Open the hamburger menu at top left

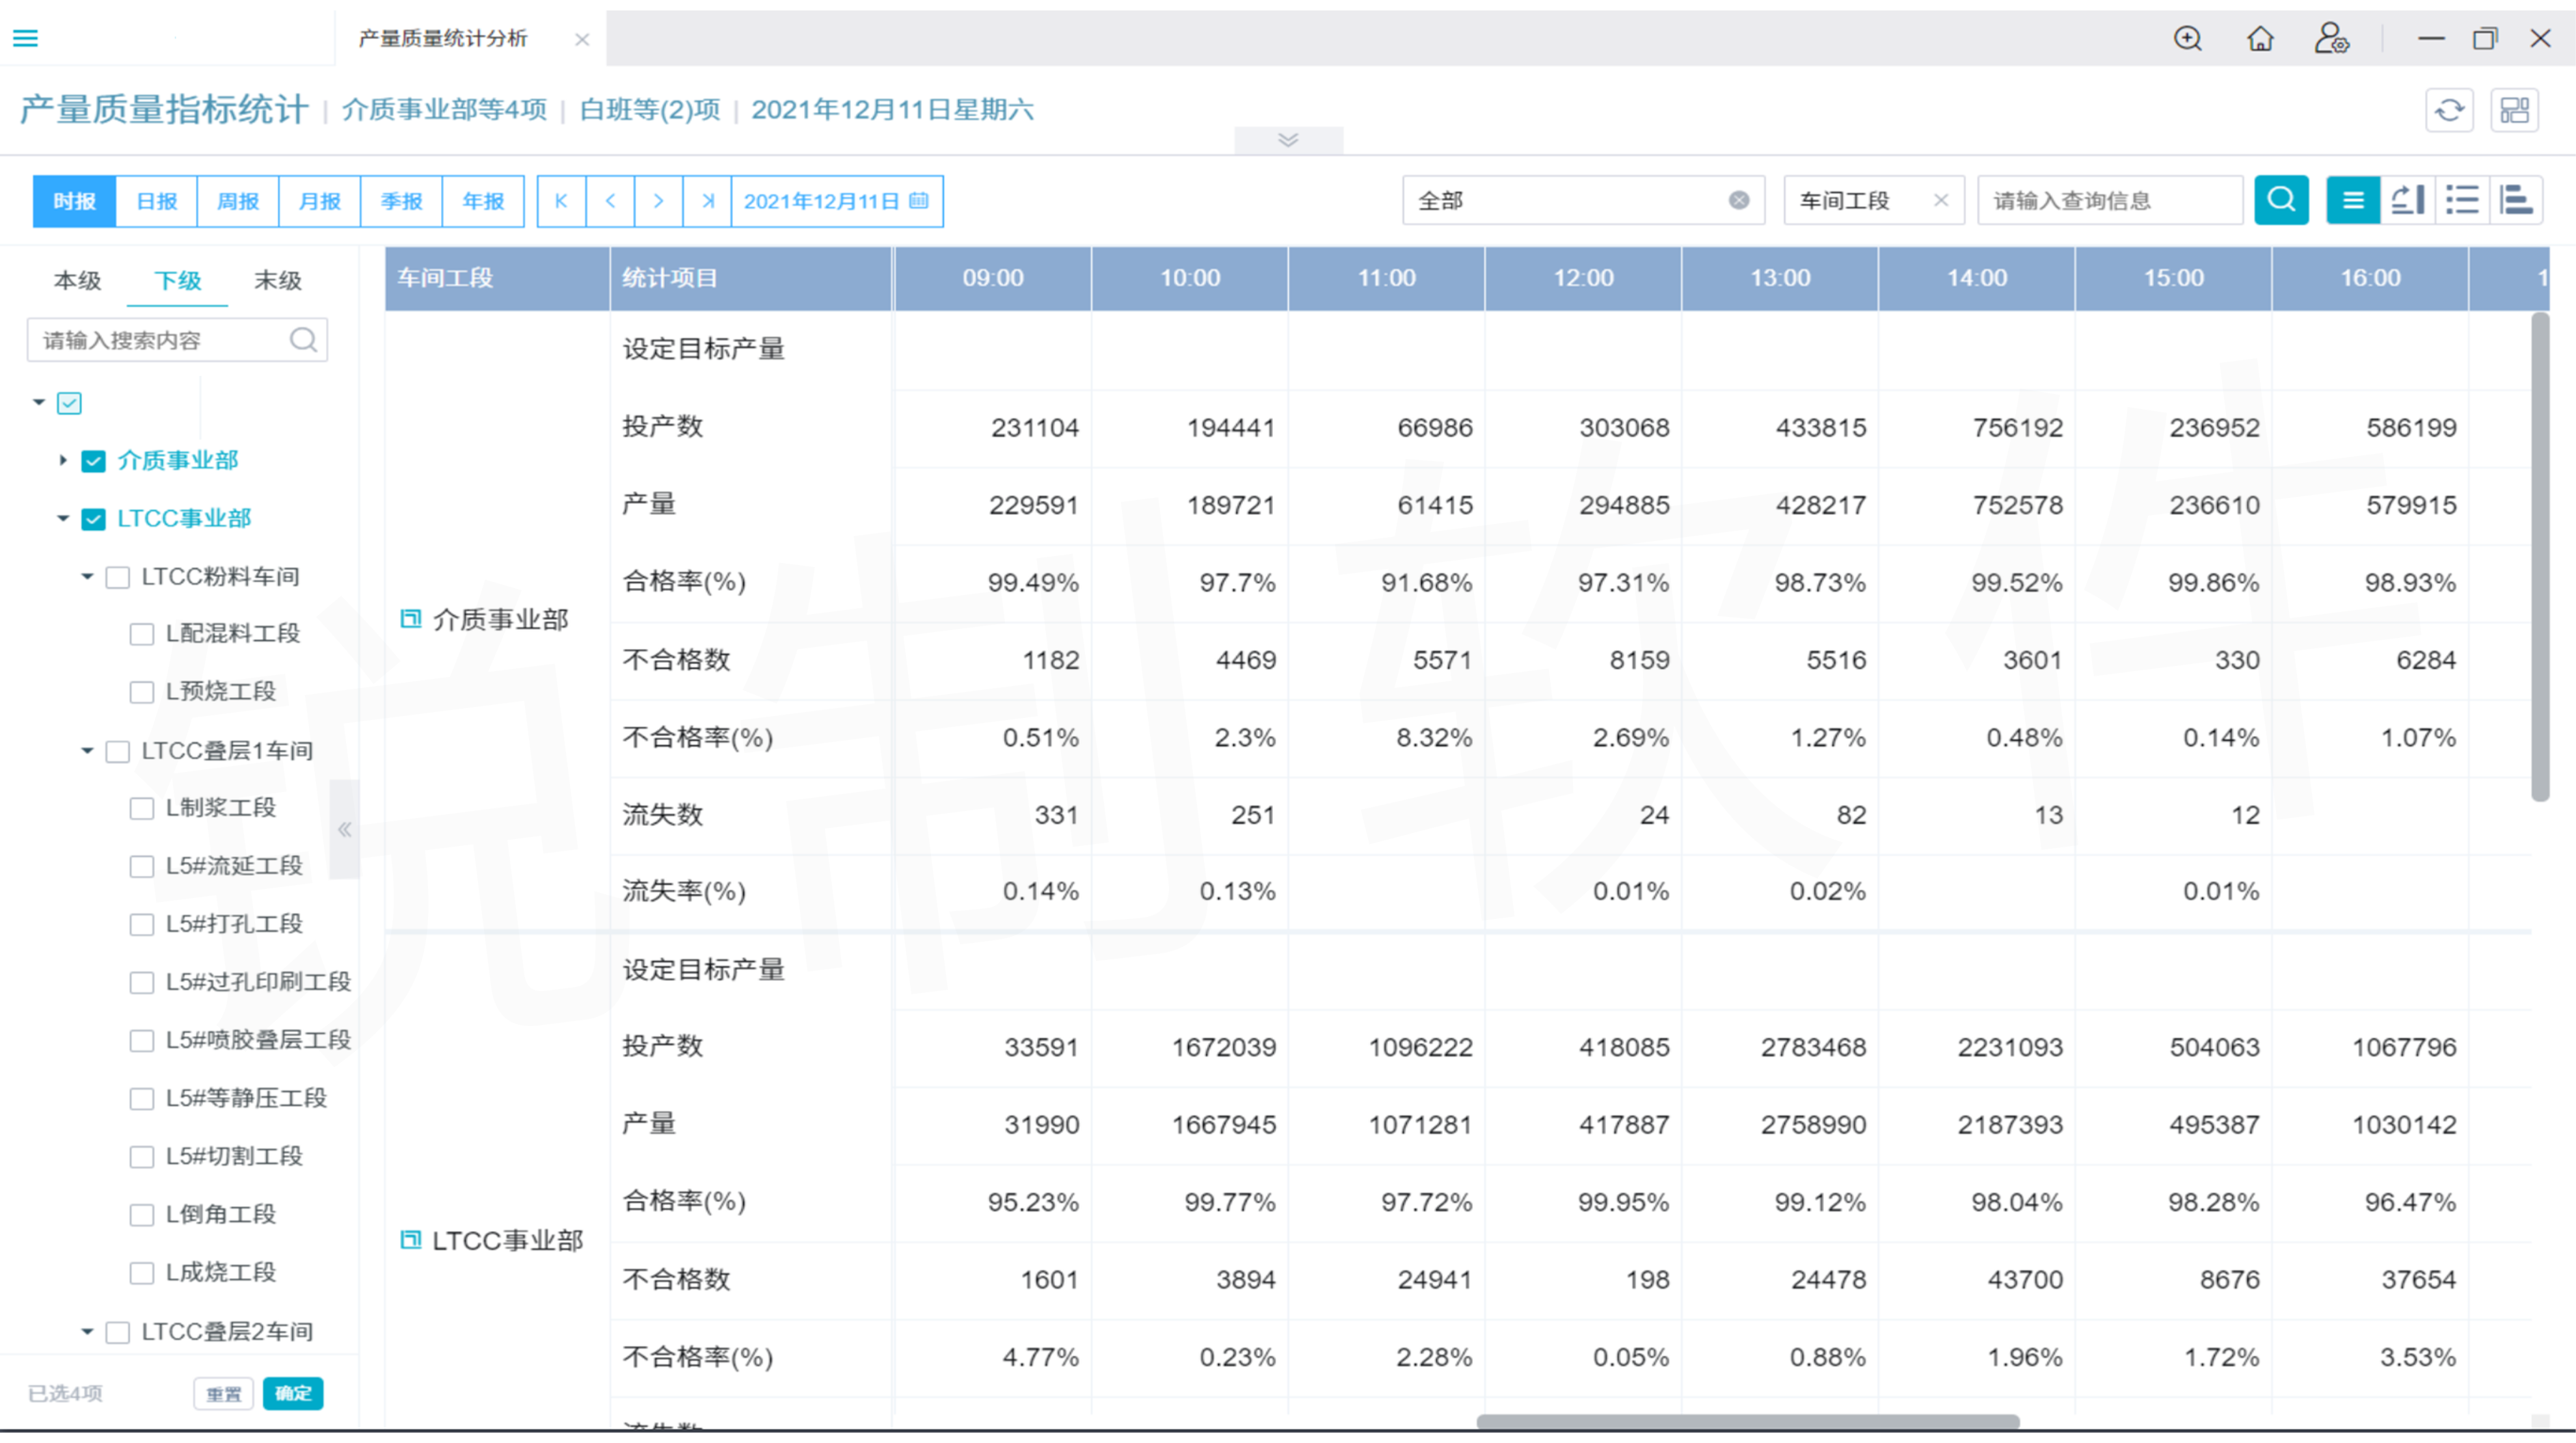click(x=25, y=38)
